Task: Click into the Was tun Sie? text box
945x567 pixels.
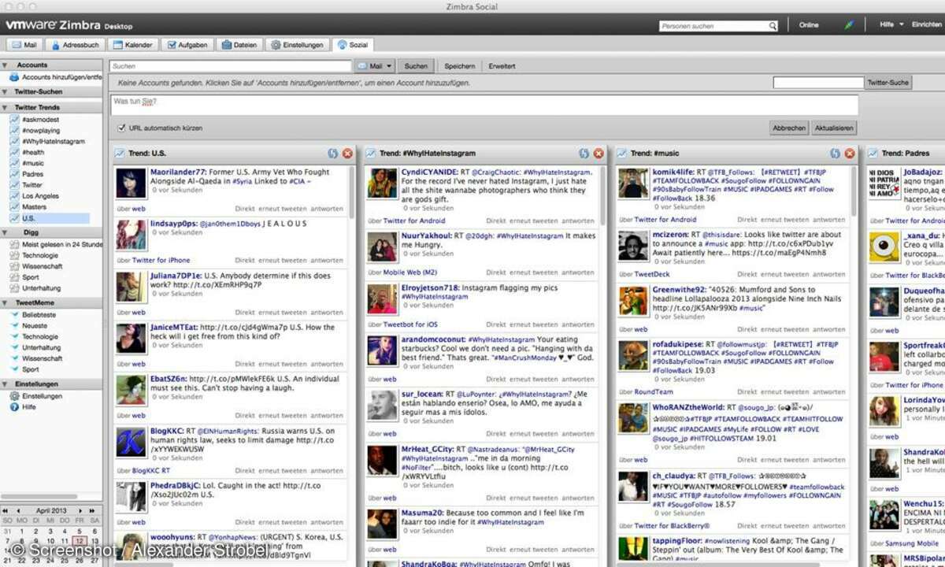Action: pyautogui.click(x=484, y=106)
